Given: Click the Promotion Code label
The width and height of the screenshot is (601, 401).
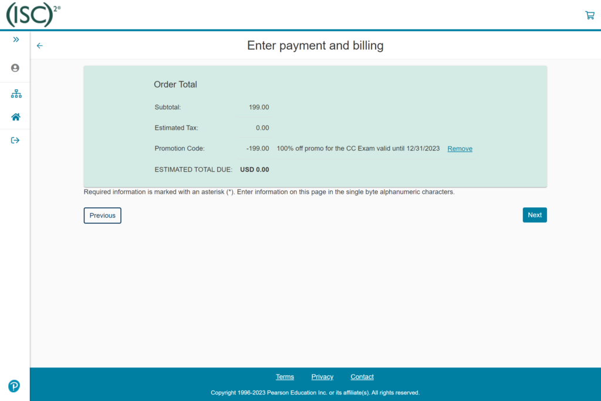Looking at the screenshot, I should 180,149.
